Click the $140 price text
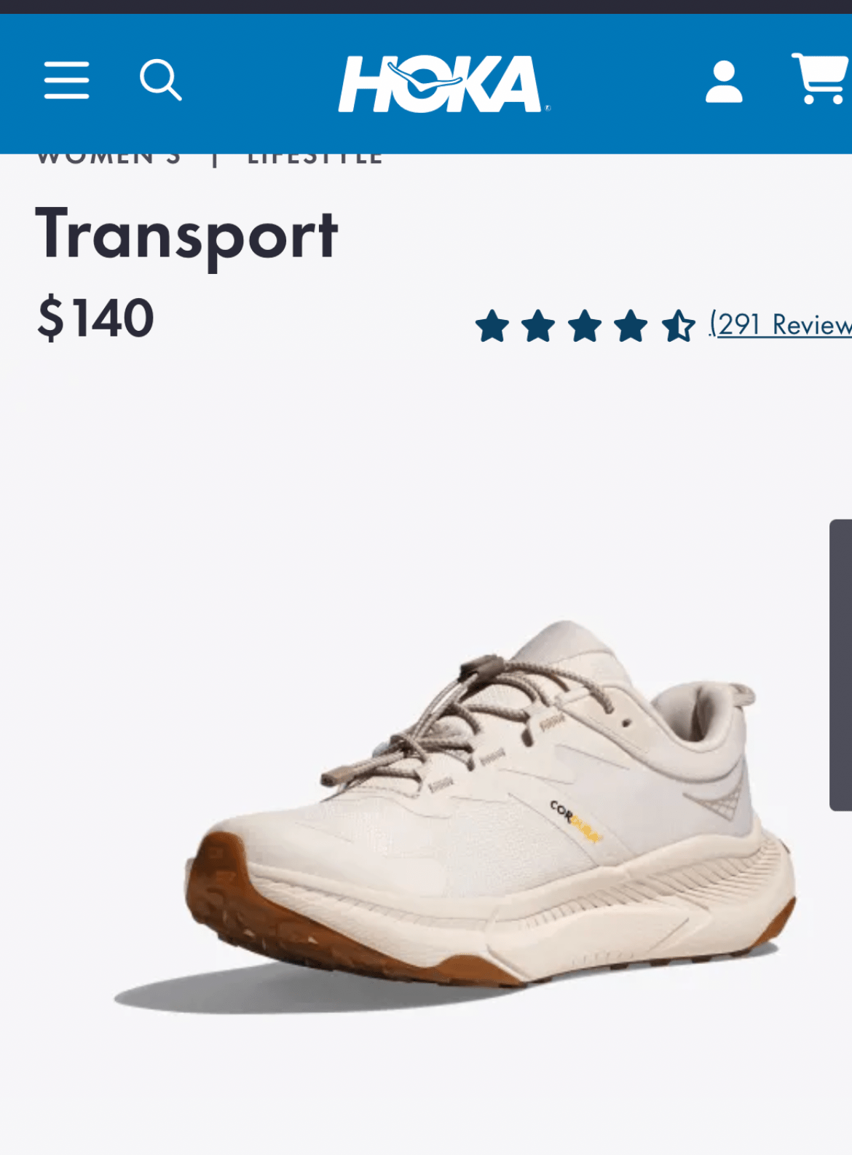This screenshot has width=852, height=1155. 95,318
